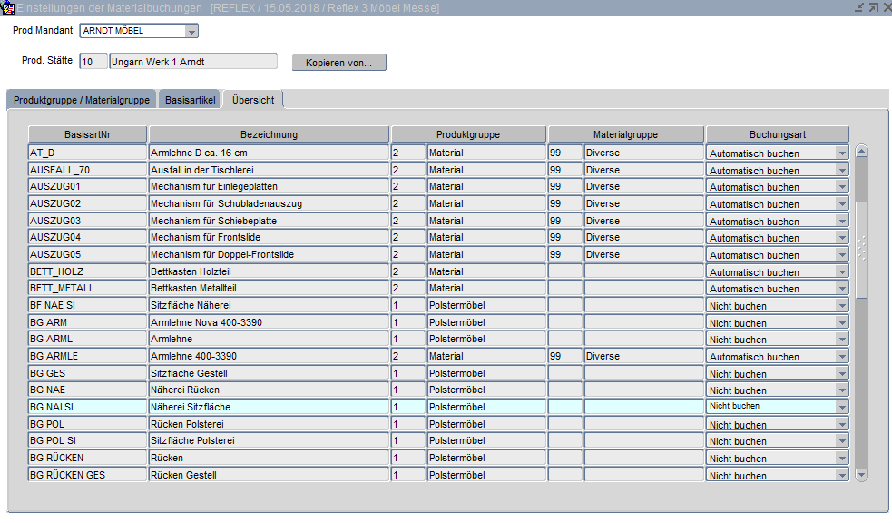This screenshot has width=892, height=523.
Task: Click the Buchungsart column header
Action: (777, 134)
